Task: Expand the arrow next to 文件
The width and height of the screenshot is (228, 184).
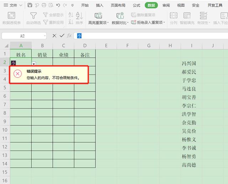Action: [x=21, y=5]
